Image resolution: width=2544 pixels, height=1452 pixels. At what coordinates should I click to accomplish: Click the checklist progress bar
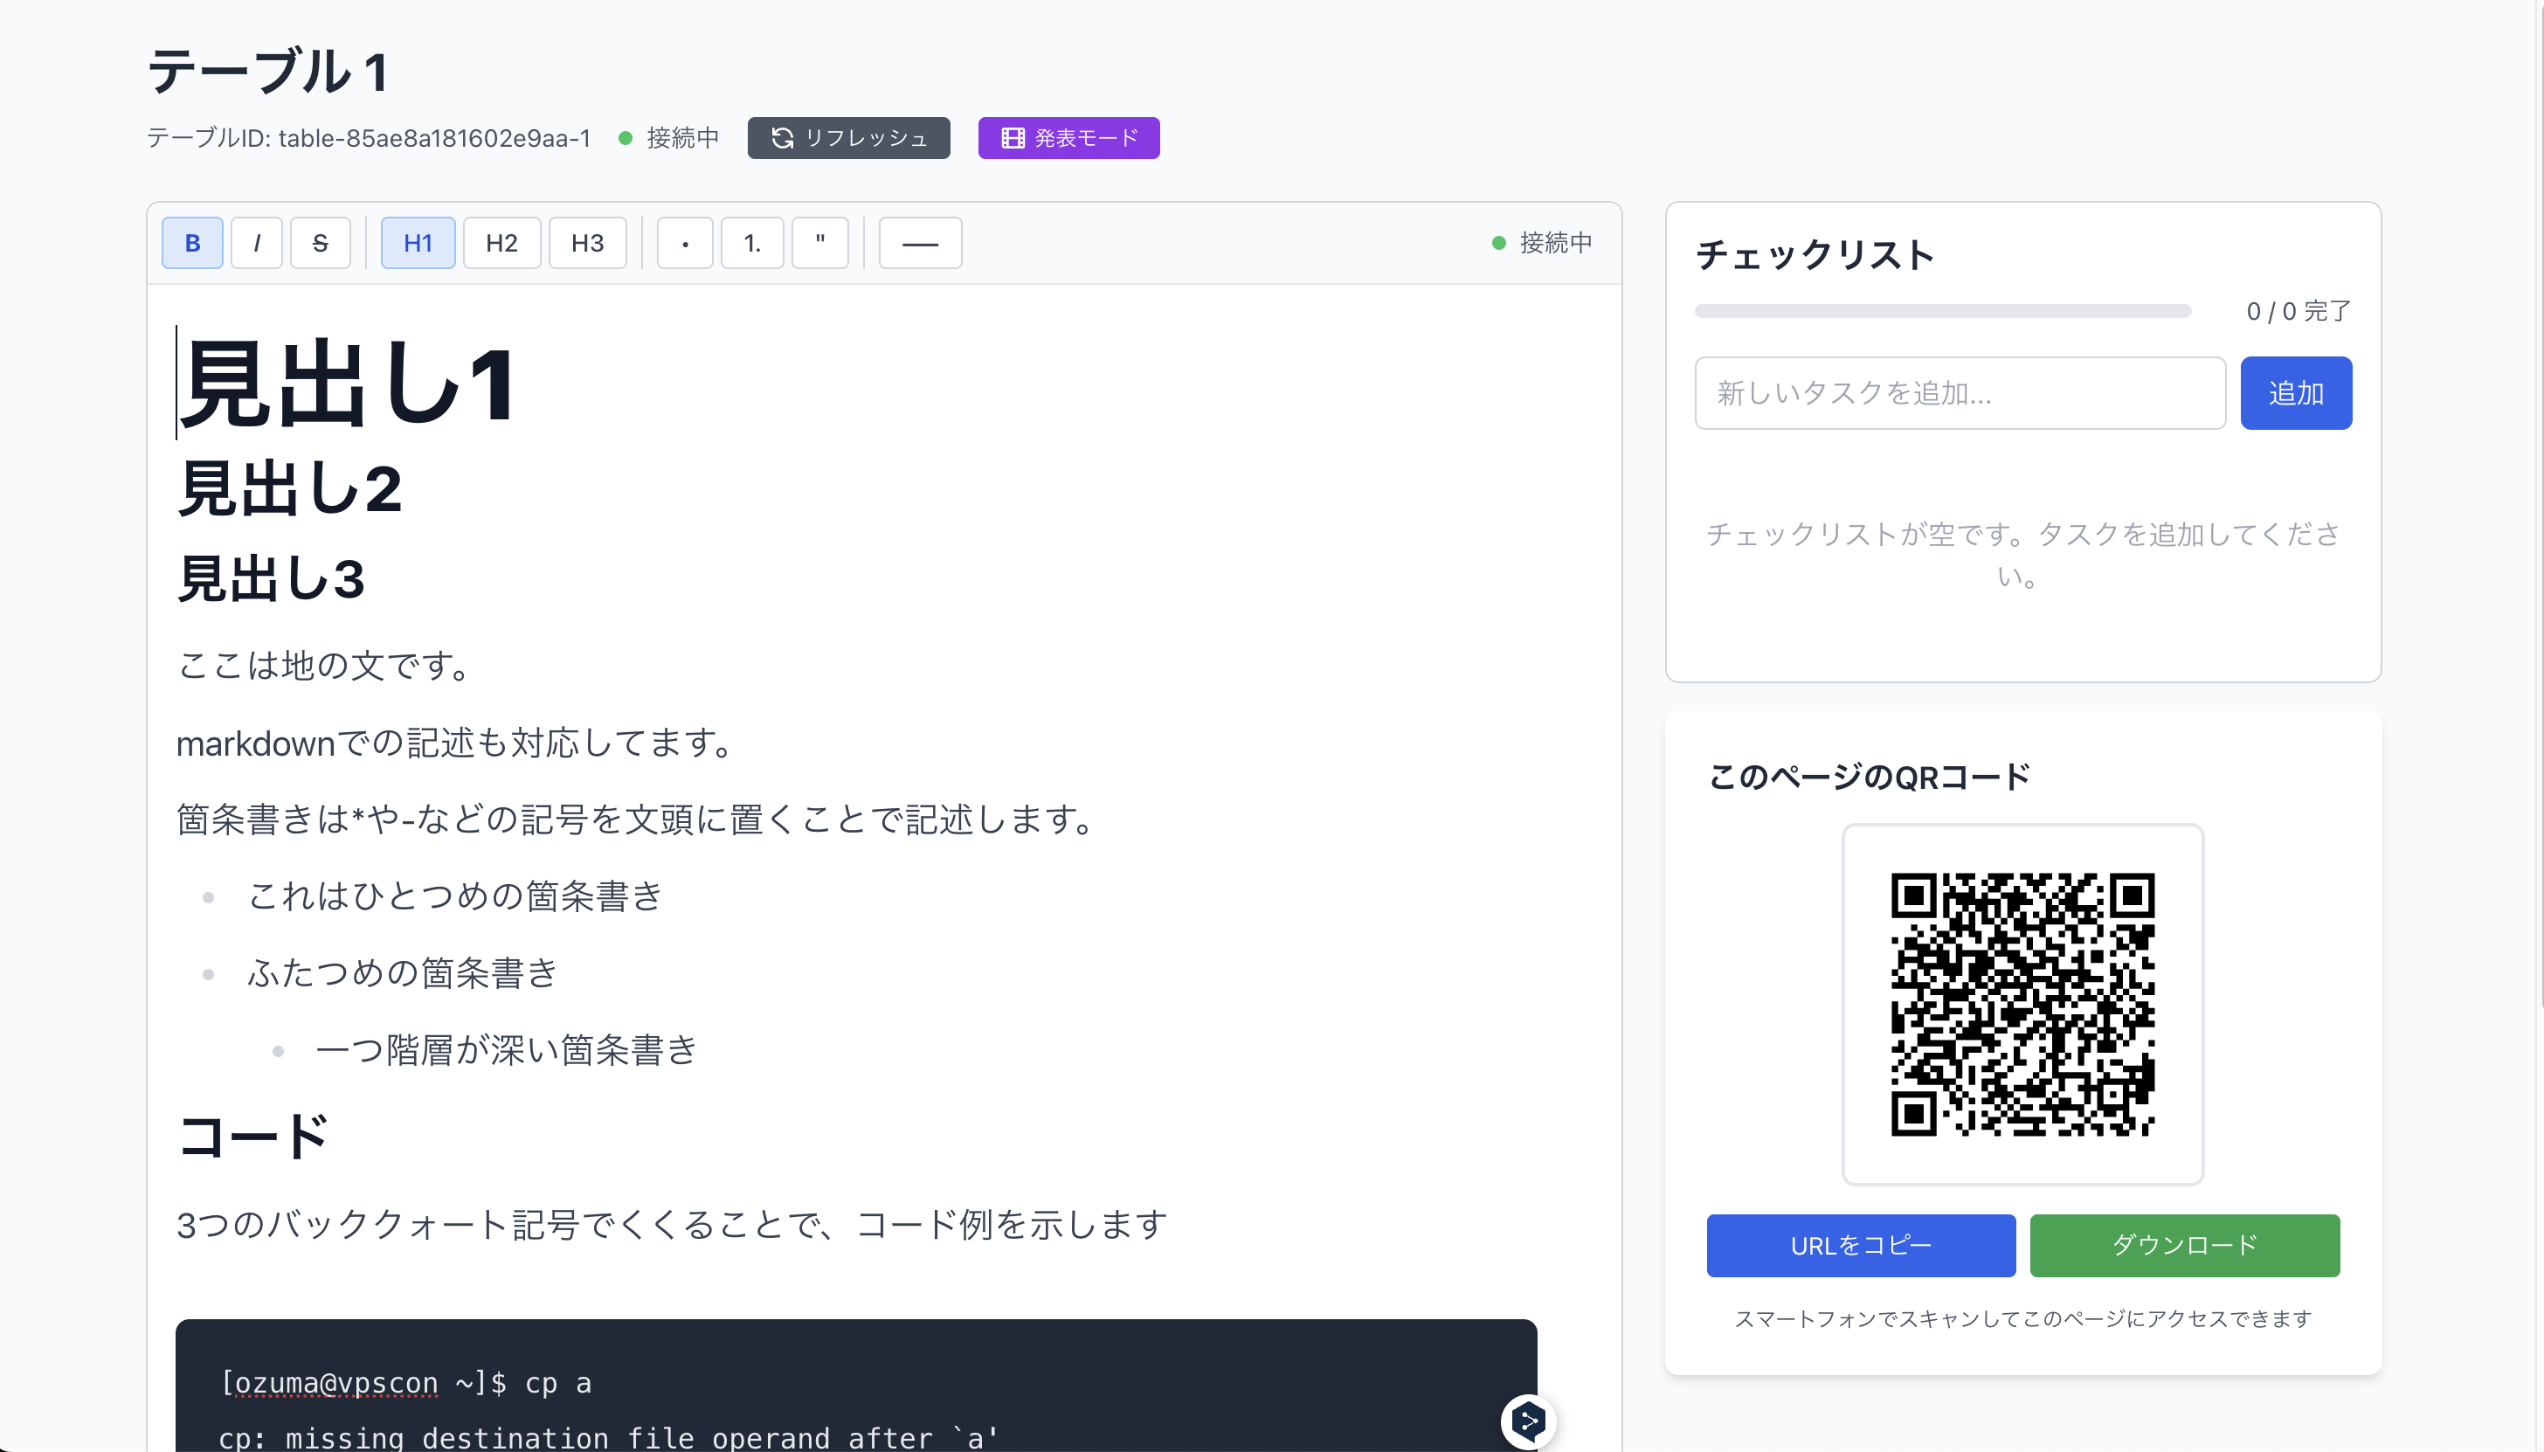tap(1942, 311)
